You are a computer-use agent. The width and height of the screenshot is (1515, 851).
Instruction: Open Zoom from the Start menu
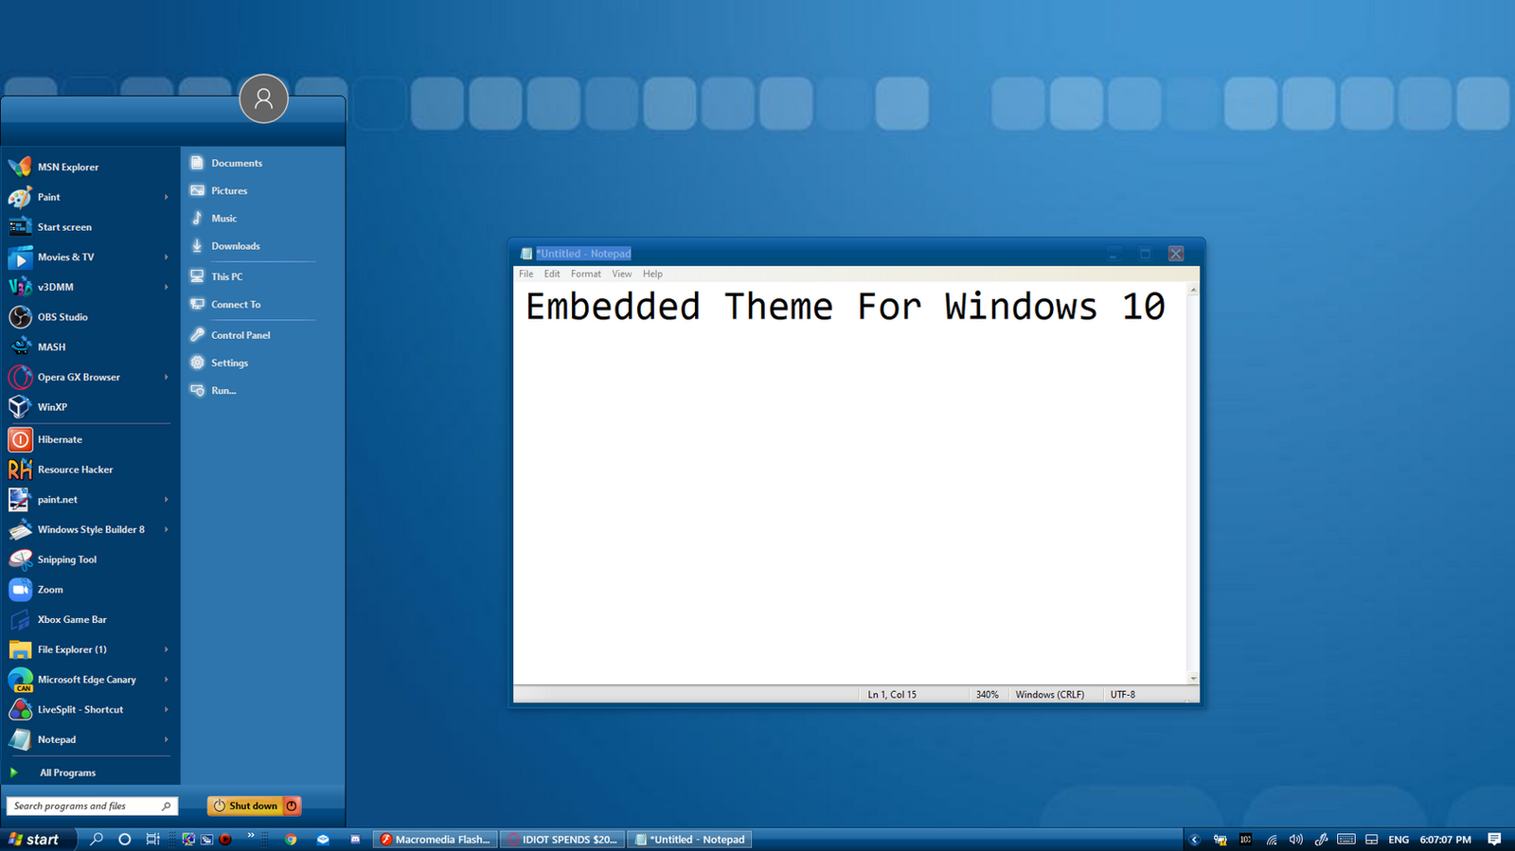[x=89, y=590]
